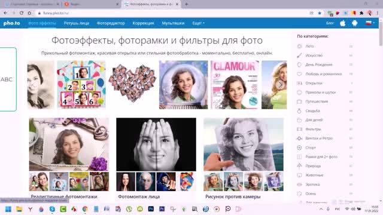383x215 pixels.
Task: Open the snow globe effect thumbnail
Action: click(x=184, y=85)
